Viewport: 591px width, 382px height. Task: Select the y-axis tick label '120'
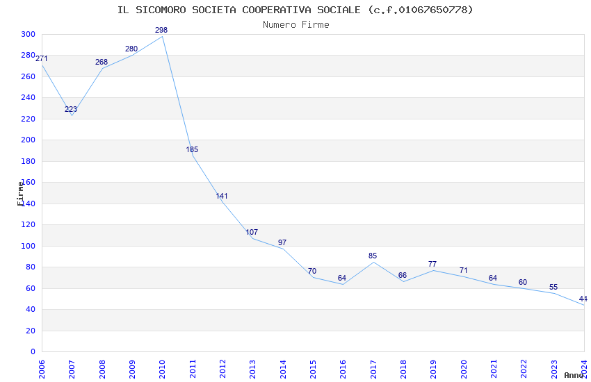click(29, 224)
